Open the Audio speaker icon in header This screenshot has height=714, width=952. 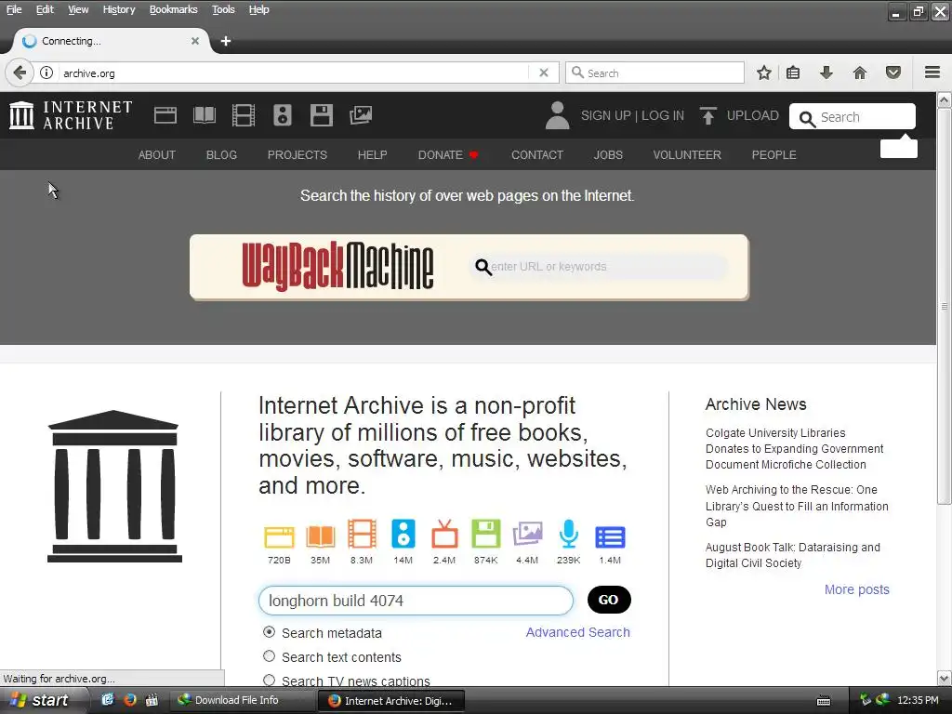point(283,115)
